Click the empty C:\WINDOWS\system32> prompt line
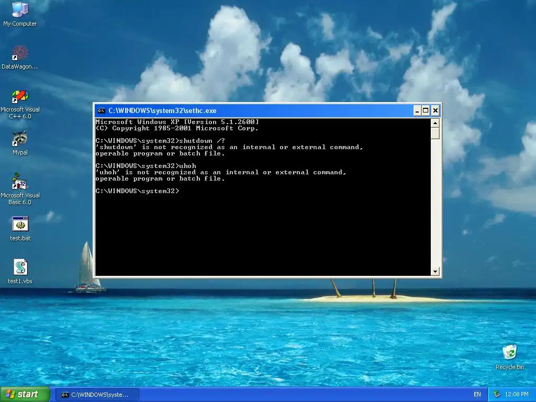Viewport: 536px width, 402px height. [x=138, y=191]
